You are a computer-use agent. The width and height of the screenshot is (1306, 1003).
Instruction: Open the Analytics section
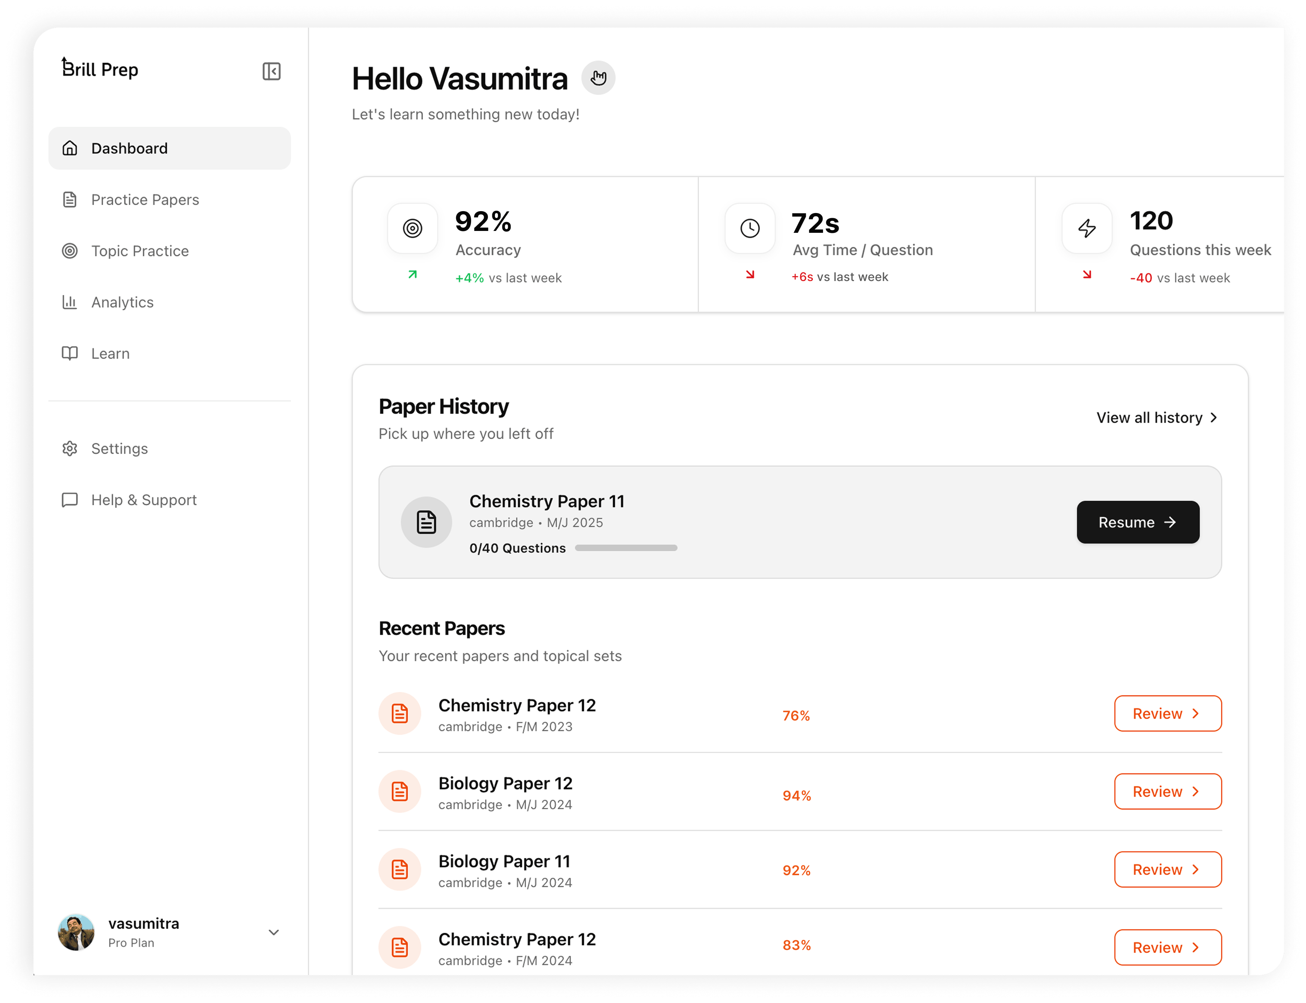click(x=170, y=302)
